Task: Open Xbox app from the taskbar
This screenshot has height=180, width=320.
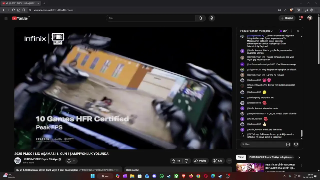Action: pyautogui.click(x=176, y=176)
